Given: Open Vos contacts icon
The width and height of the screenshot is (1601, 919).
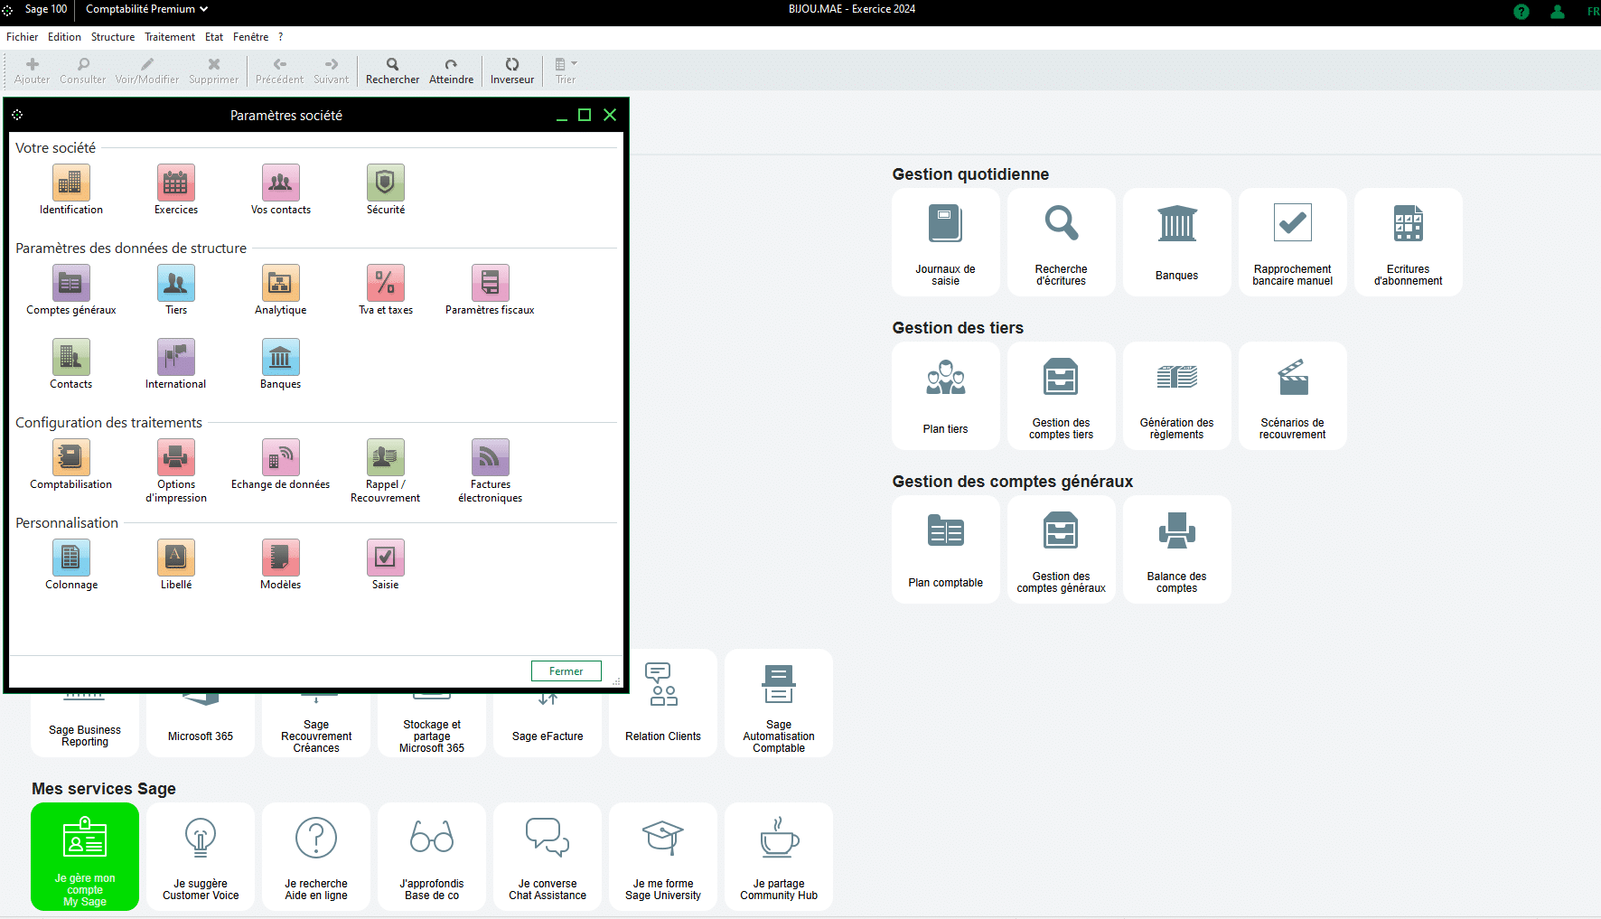Looking at the screenshot, I should [281, 183].
